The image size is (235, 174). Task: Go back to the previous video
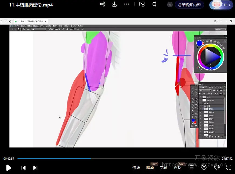[x=23, y=168]
